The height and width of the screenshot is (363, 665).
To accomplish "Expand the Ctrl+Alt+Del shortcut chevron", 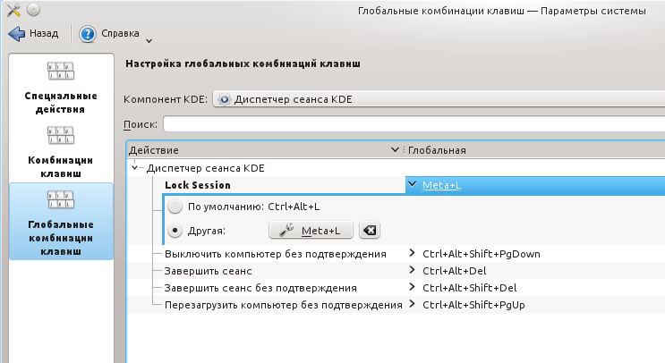I will [x=412, y=270].
